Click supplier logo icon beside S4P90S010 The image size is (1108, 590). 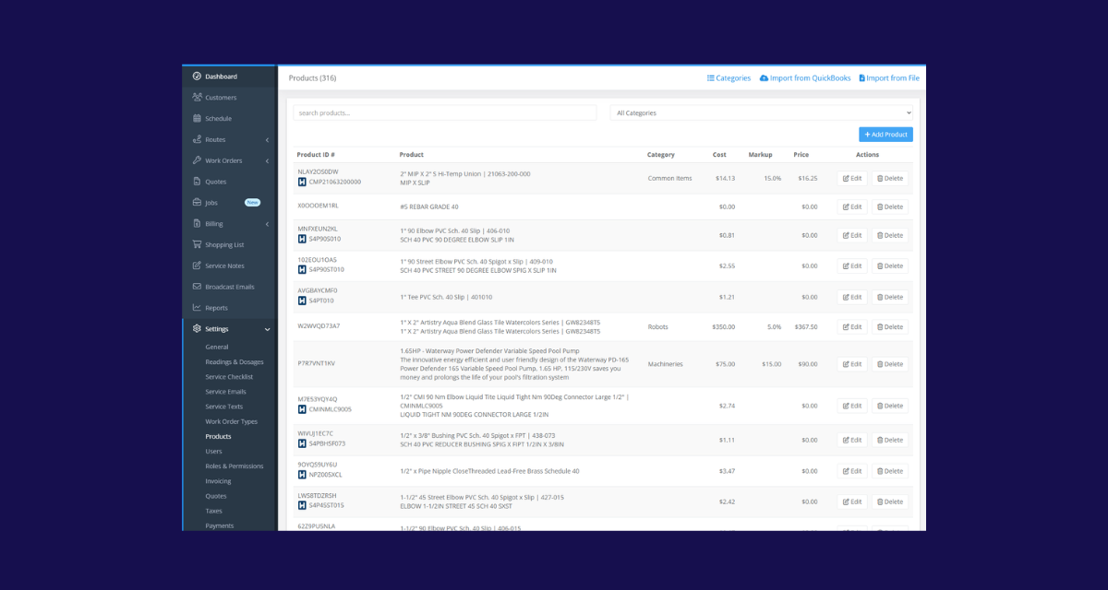pos(302,239)
